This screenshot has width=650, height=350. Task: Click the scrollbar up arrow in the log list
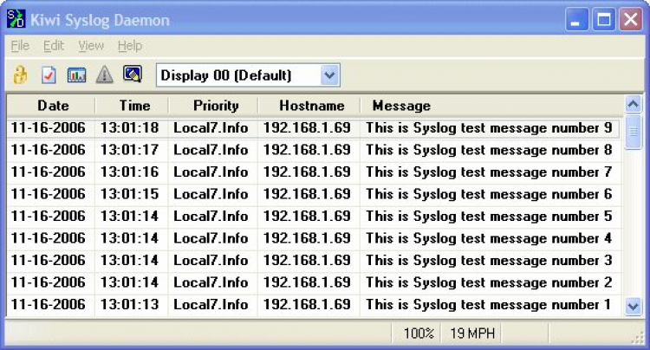tap(633, 105)
